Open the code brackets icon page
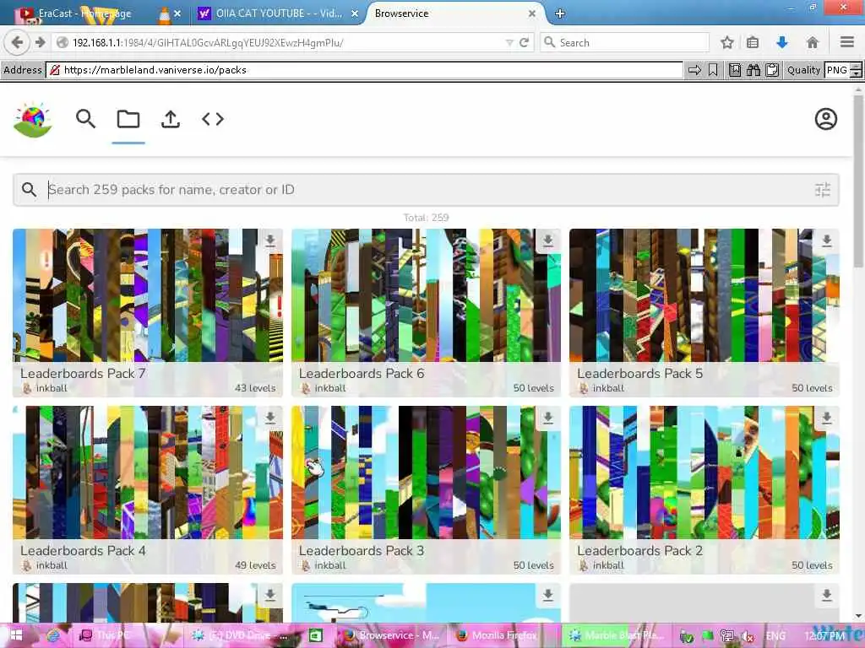 tap(212, 118)
